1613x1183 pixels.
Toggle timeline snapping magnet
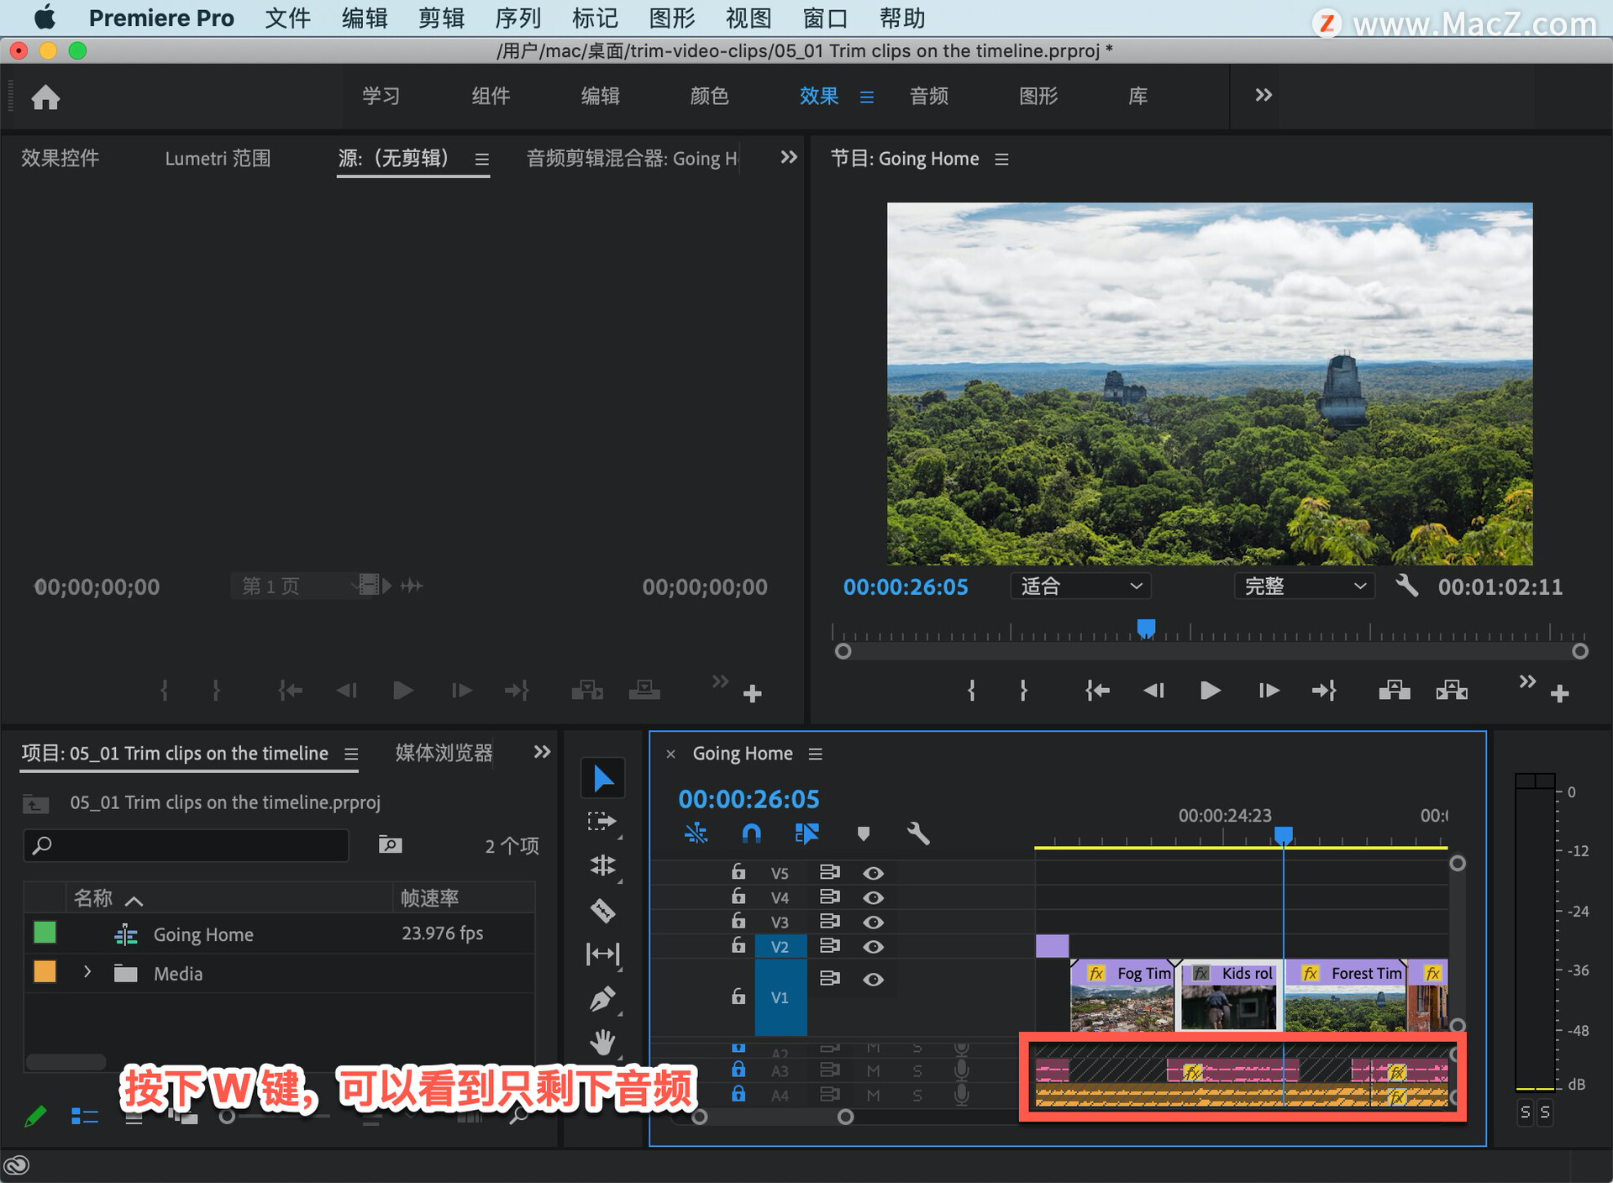[x=751, y=833]
